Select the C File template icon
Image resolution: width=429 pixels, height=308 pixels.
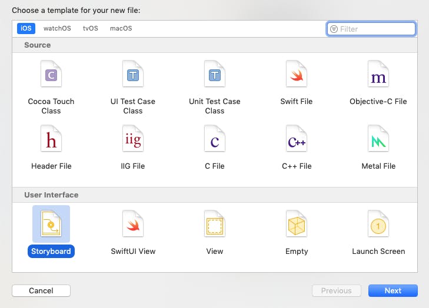pyautogui.click(x=215, y=138)
